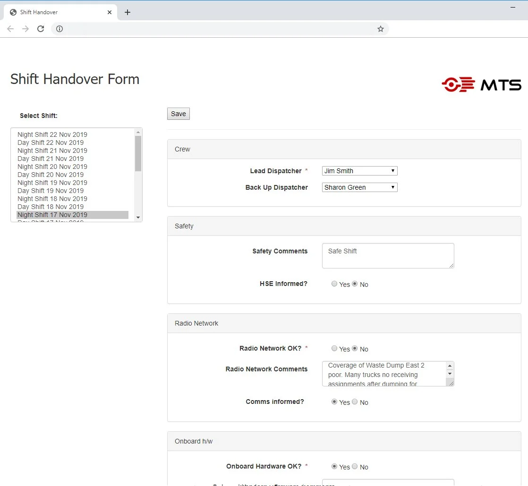528x486 pixels.
Task: Select Day Shift 22 Nov 2019 from shift list
Action: [x=51, y=142]
